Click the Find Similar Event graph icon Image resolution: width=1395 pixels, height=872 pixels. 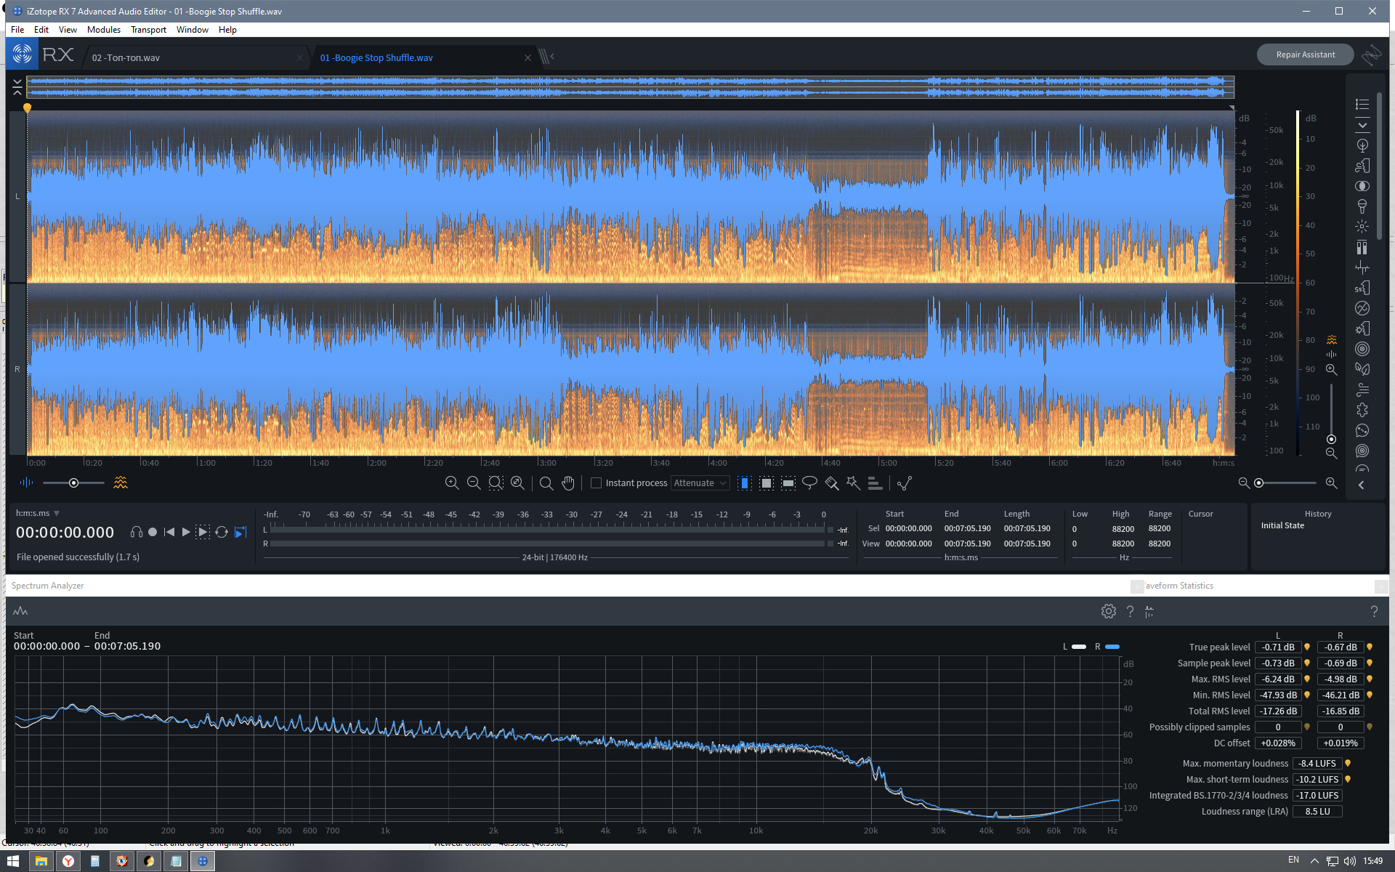pyautogui.click(x=905, y=483)
